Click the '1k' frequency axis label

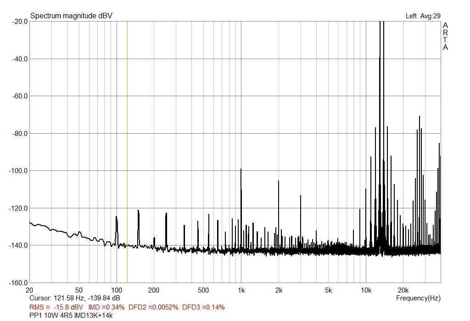pyautogui.click(x=241, y=290)
